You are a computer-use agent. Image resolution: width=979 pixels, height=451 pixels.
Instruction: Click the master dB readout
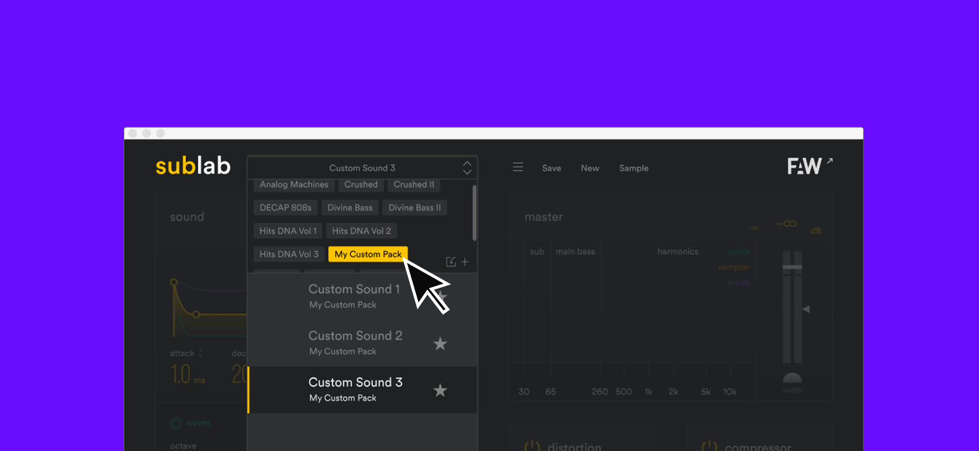pos(786,223)
